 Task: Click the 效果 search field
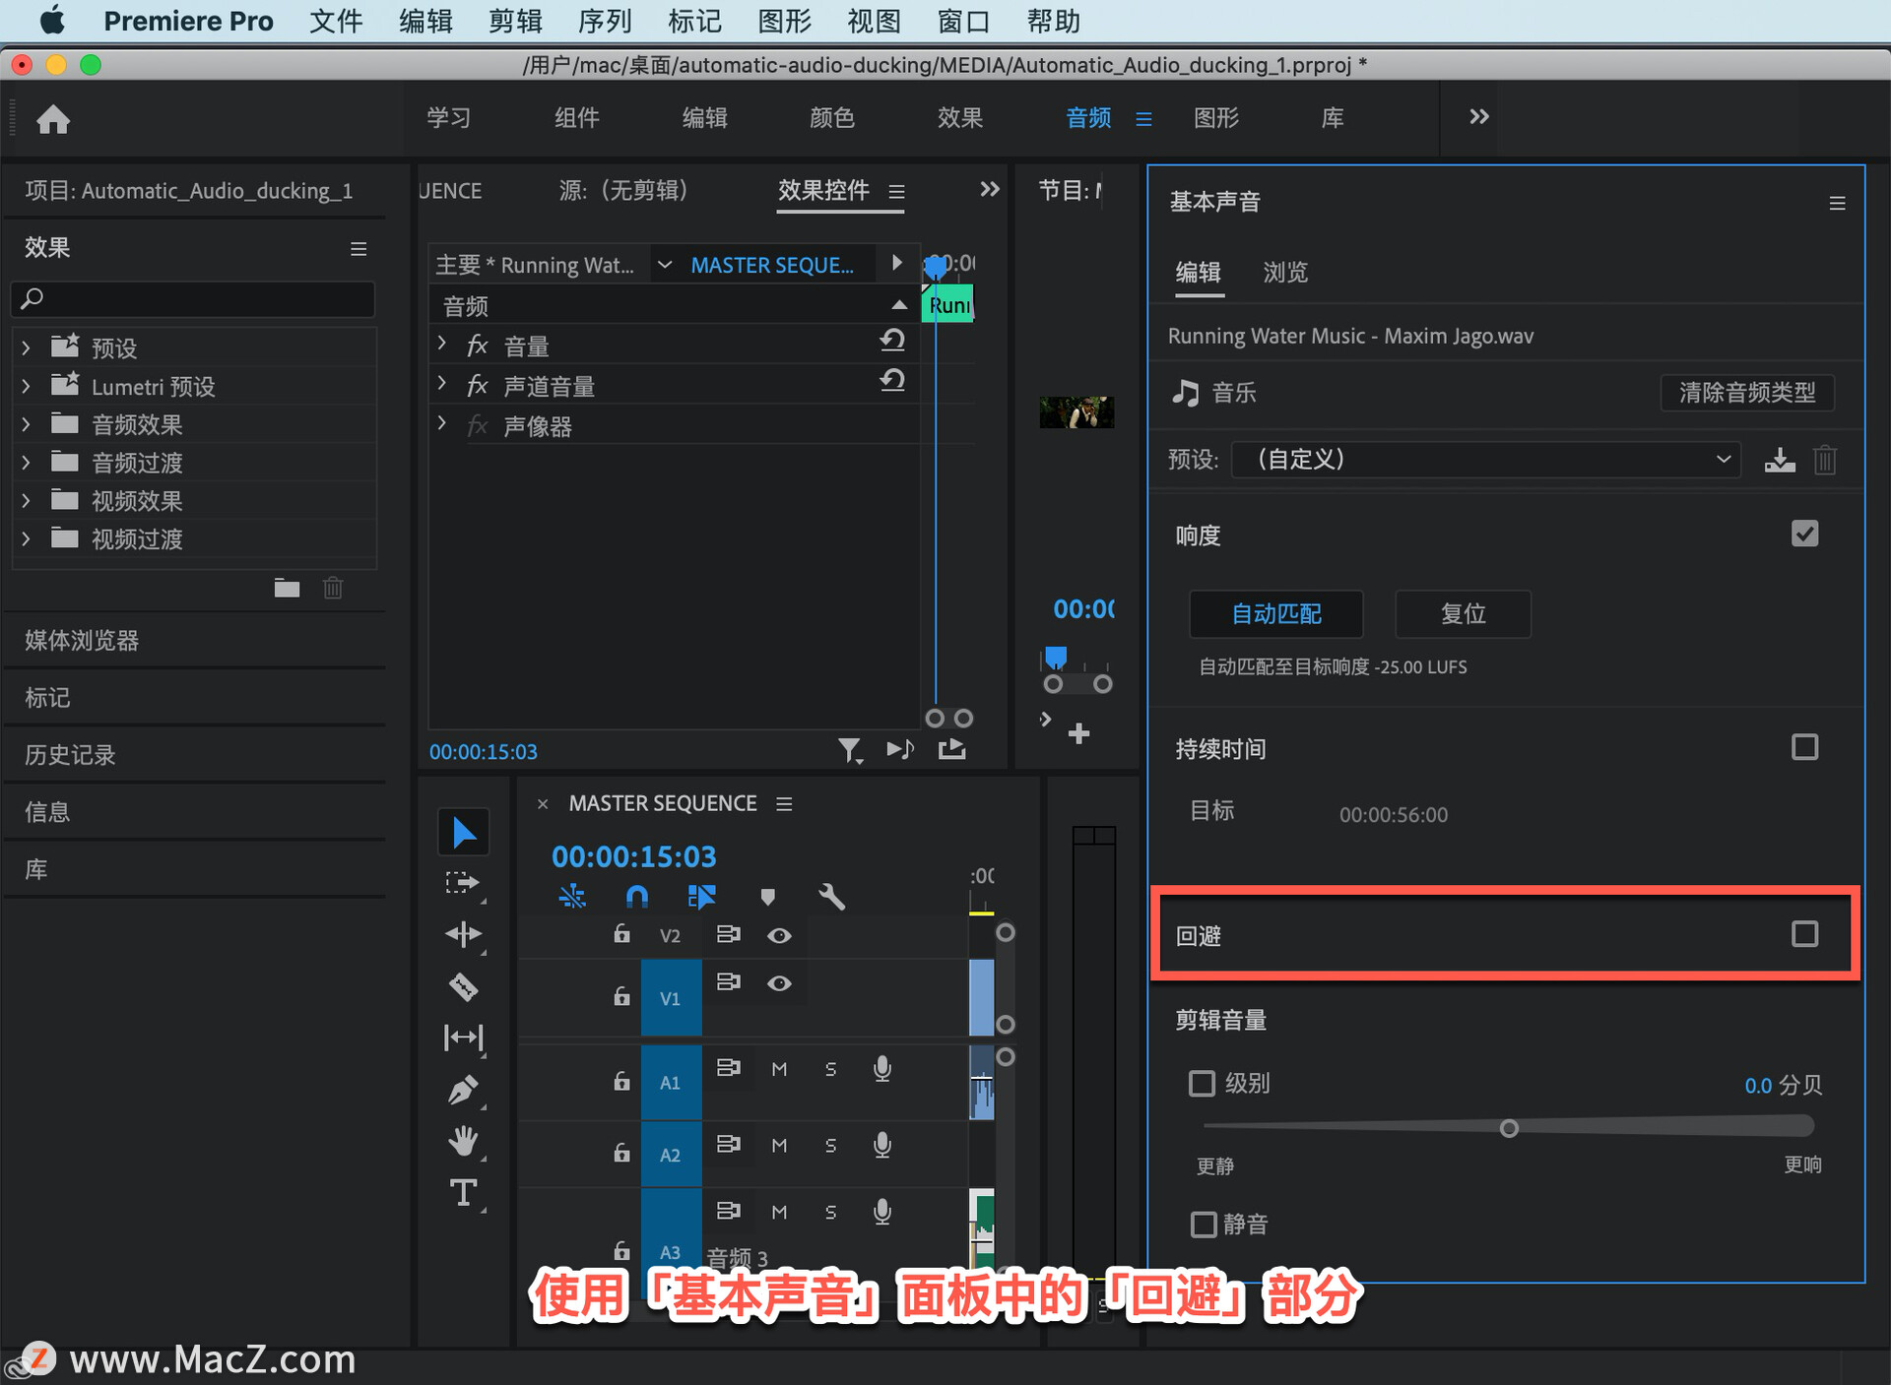pos(193,298)
